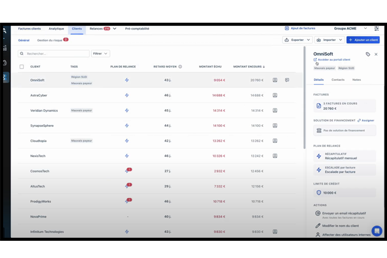Switch to Gestion du risque sub-tab
Viewport: 387px width, 258px height.
point(52,40)
